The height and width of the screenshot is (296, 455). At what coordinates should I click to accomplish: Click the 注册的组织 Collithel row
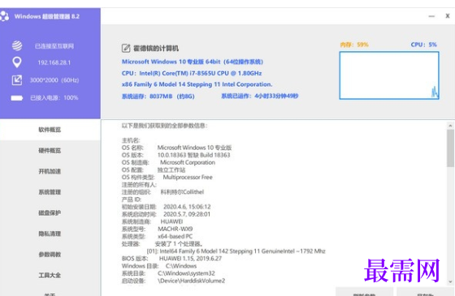[162, 192]
